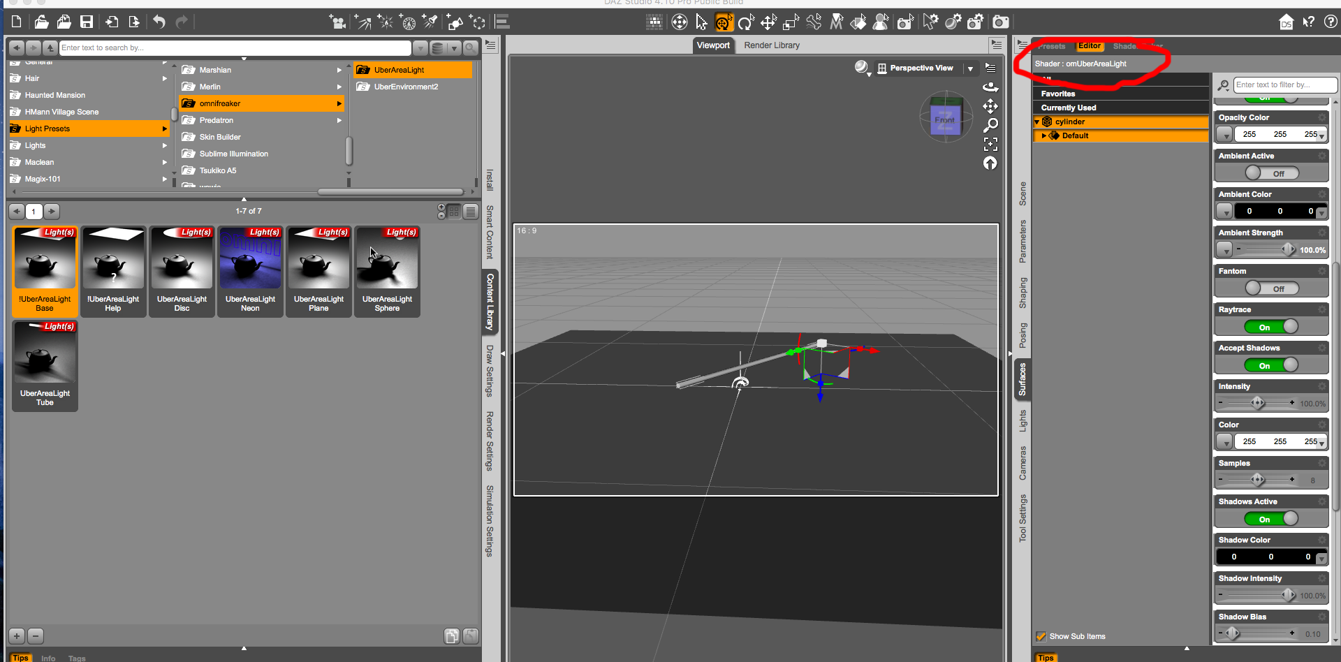The width and height of the screenshot is (1341, 662).
Task: Expand the Light Presets folder arrow
Action: [164, 128]
